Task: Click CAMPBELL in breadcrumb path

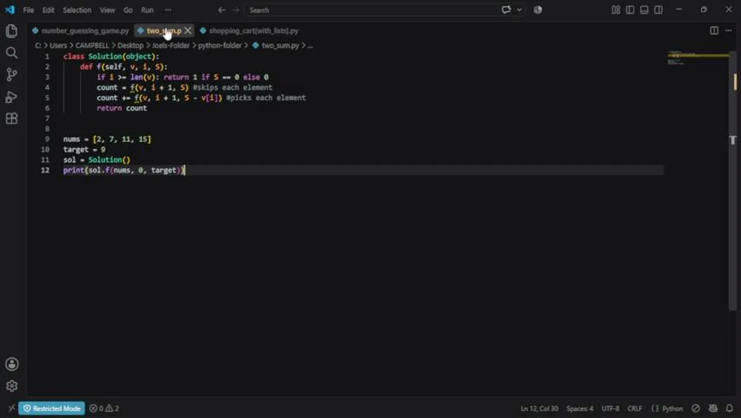Action: (x=92, y=45)
